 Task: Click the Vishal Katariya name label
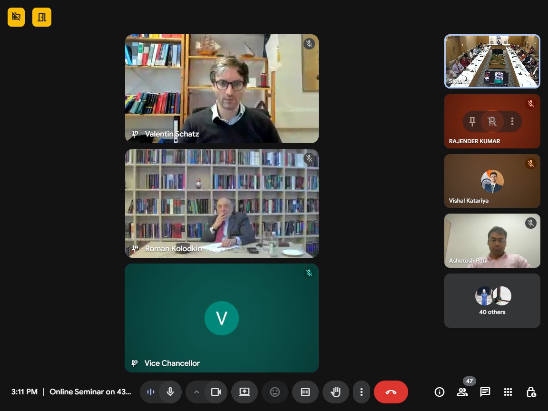(469, 201)
